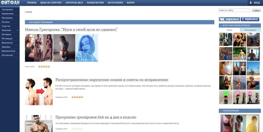Click the rating icons under the 6x6 program article

(x=77, y=129)
